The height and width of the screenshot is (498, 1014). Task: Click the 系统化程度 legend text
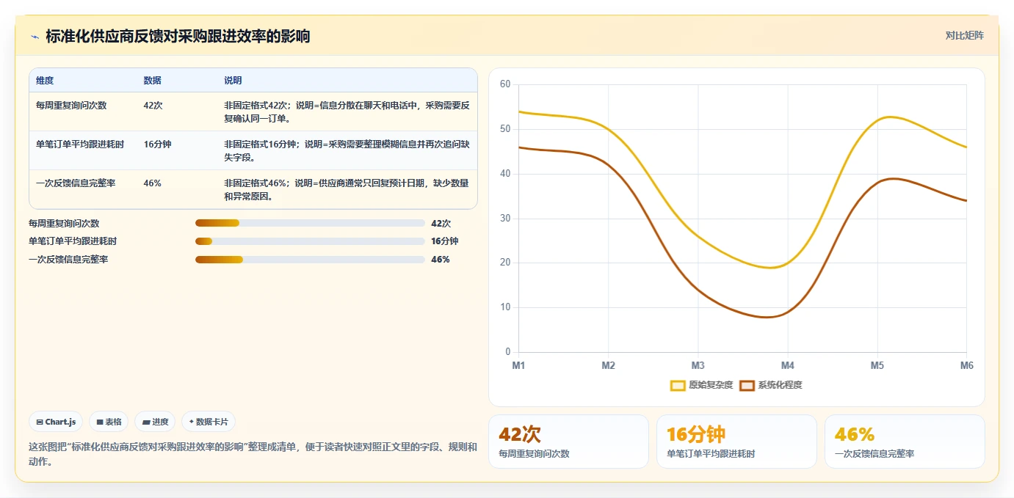[x=780, y=385]
